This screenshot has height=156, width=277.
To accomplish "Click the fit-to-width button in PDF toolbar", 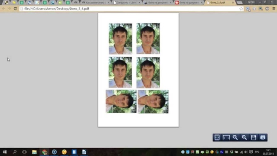I will click(226, 137).
